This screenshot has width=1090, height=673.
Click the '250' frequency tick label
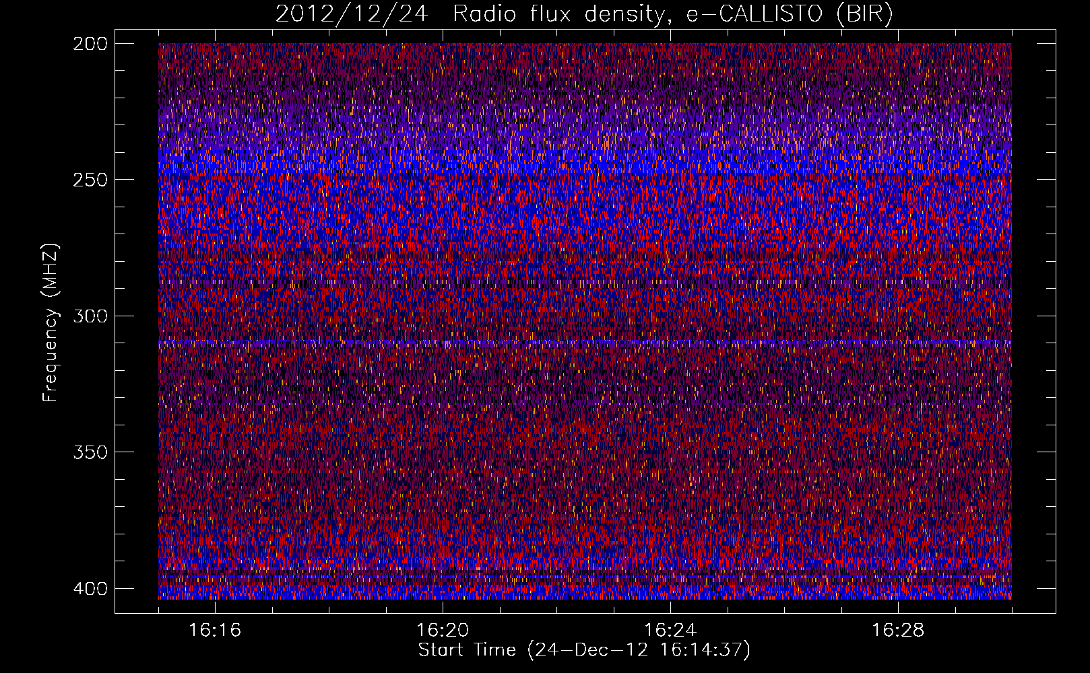90,180
